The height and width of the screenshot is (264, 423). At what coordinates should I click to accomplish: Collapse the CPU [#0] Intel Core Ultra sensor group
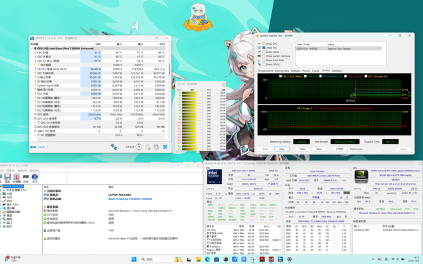[x=32, y=48]
